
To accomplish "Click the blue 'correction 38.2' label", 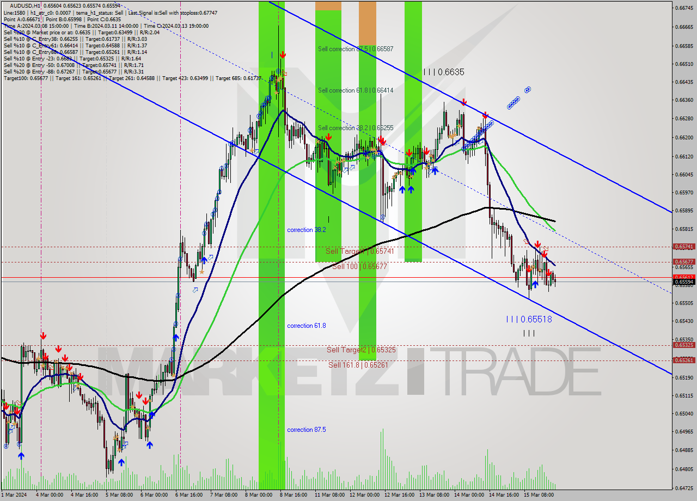I will tap(307, 230).
